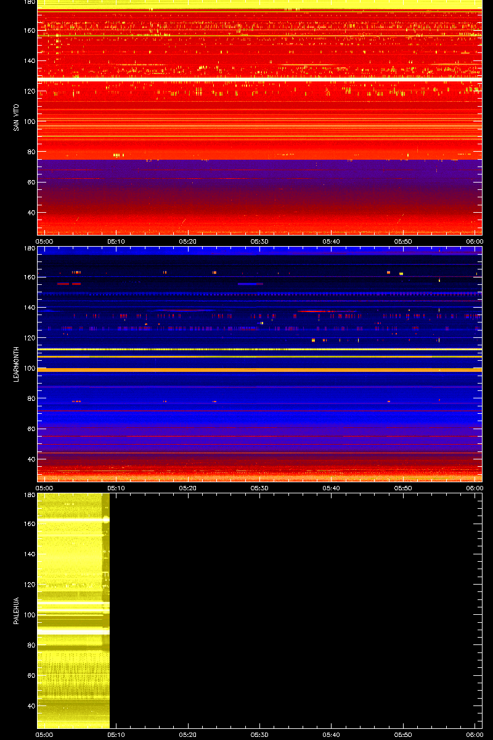
Task: Click the 40 tick on Learmonth axis
Action: (31, 459)
